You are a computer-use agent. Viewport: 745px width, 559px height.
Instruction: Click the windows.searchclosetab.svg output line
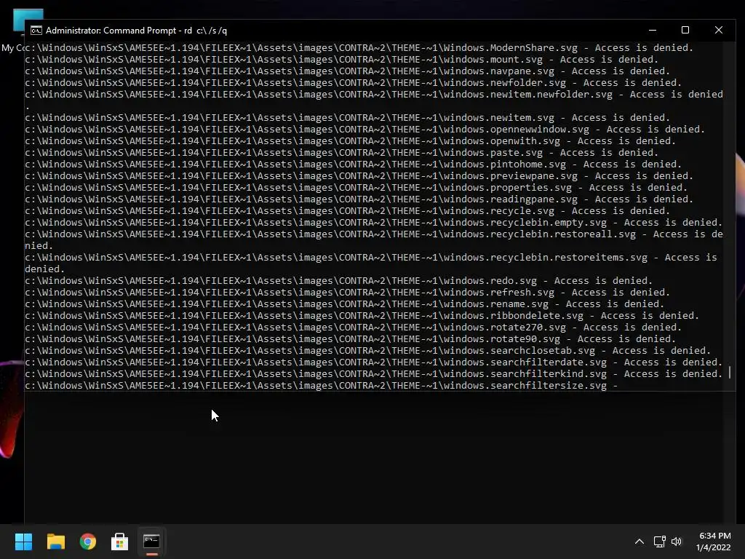coord(367,350)
